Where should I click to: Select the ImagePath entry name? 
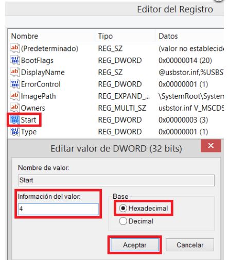pos(38,96)
